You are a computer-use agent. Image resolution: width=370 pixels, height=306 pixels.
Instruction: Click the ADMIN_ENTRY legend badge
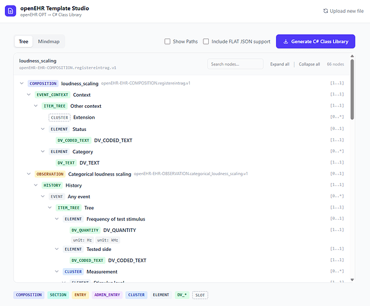pos(107,295)
